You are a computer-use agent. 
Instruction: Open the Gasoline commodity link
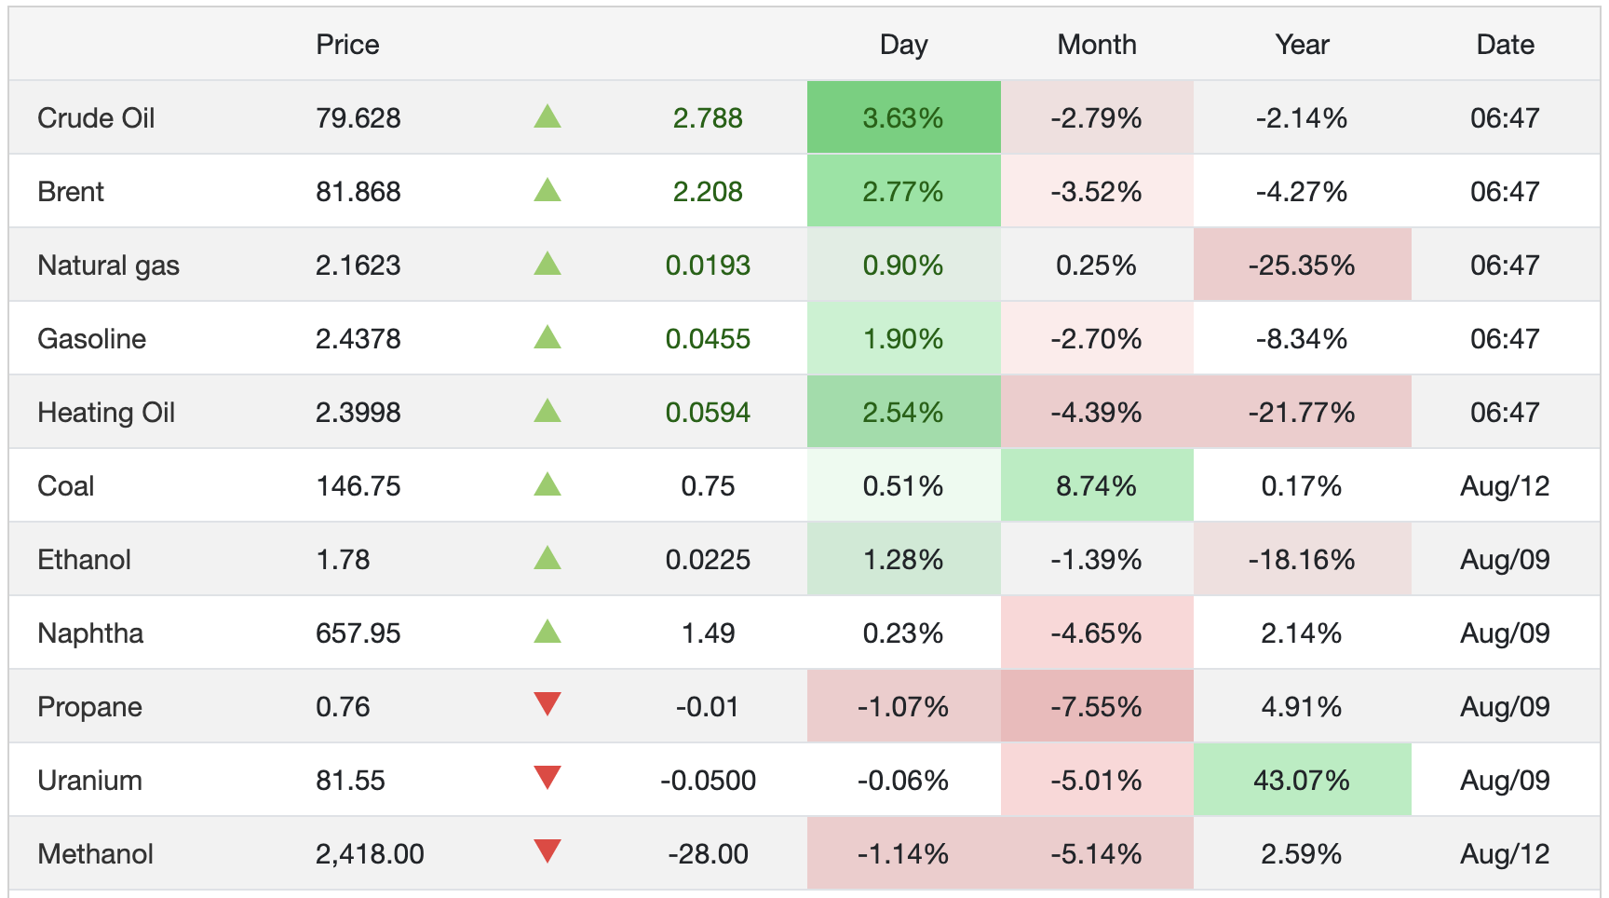[x=91, y=339]
